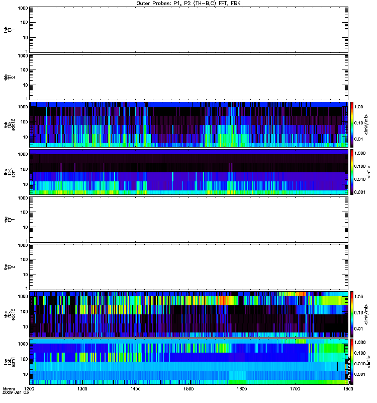Click the 1300 time axis label
The width and height of the screenshot is (377, 403).
(x=82, y=388)
